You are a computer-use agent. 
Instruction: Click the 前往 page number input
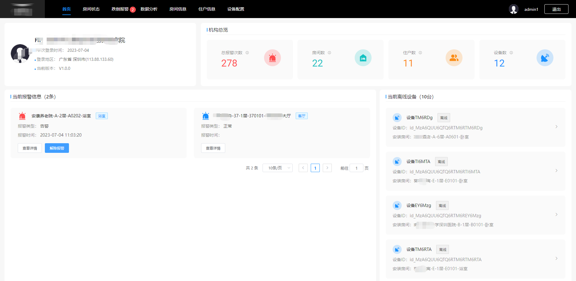(x=356, y=168)
